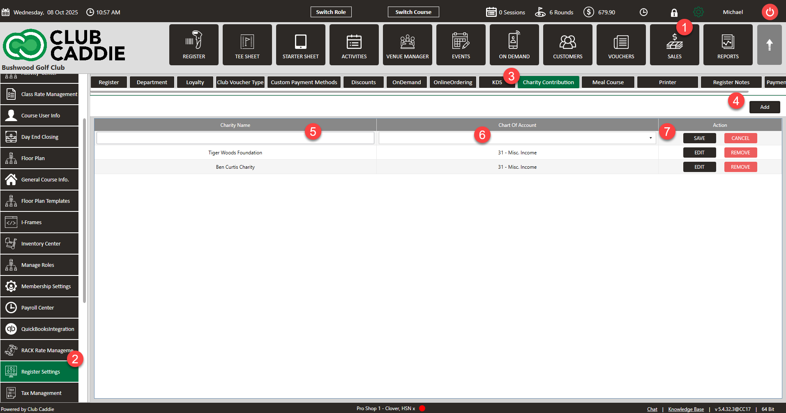786x413 pixels.
Task: Click Add to create a charity
Action: (x=764, y=107)
